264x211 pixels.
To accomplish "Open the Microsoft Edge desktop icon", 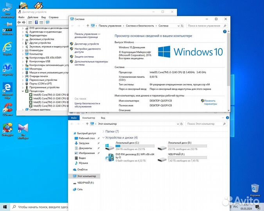I will (7, 90).
